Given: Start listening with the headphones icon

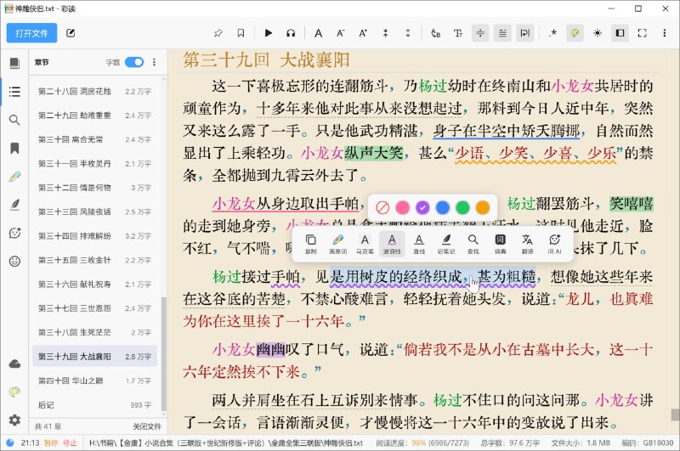Looking at the screenshot, I should coord(291,33).
